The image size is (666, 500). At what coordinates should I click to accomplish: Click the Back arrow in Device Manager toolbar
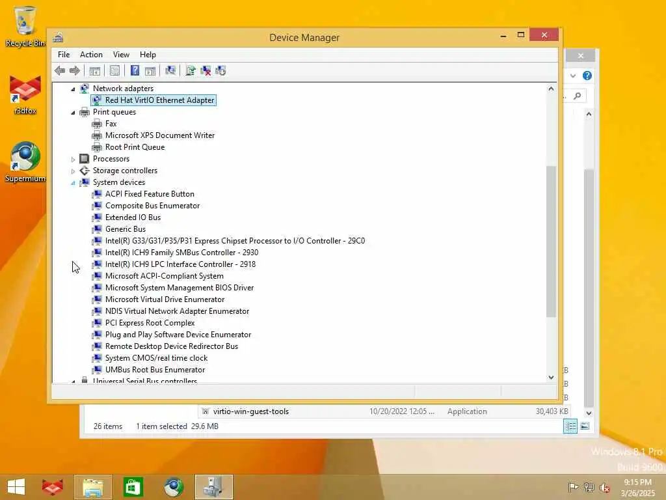60,70
